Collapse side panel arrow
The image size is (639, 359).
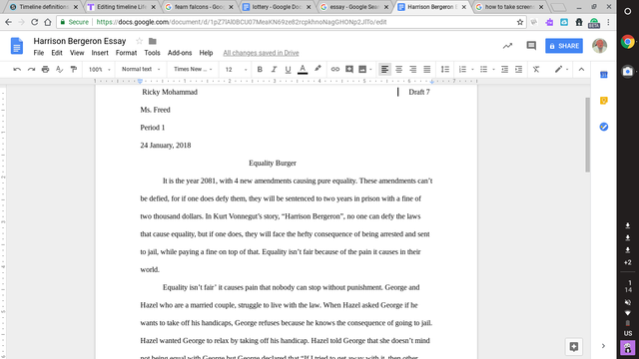pos(603,346)
